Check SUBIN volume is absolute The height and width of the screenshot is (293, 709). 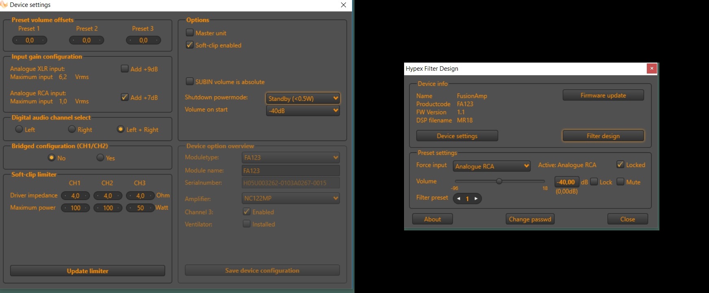[x=189, y=81]
